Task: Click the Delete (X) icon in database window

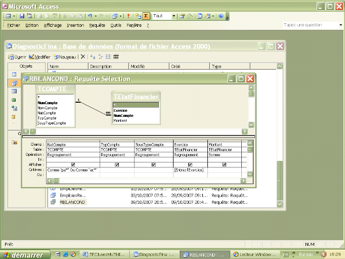Action: click(83, 57)
